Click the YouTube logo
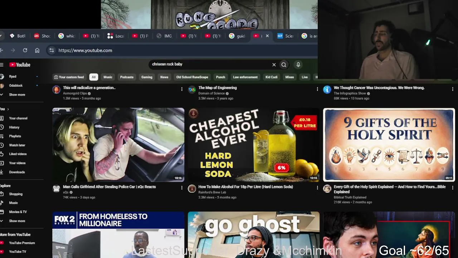458x258 pixels. (x=20, y=65)
